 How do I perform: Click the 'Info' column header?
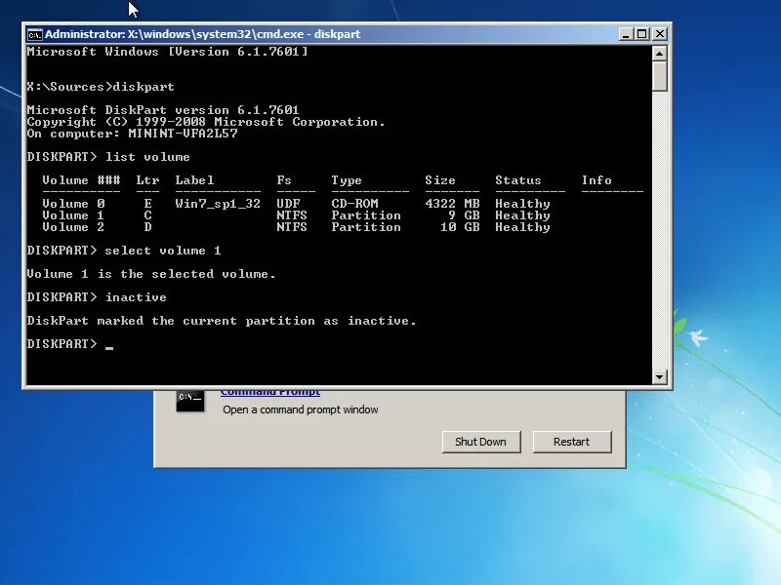coord(596,180)
